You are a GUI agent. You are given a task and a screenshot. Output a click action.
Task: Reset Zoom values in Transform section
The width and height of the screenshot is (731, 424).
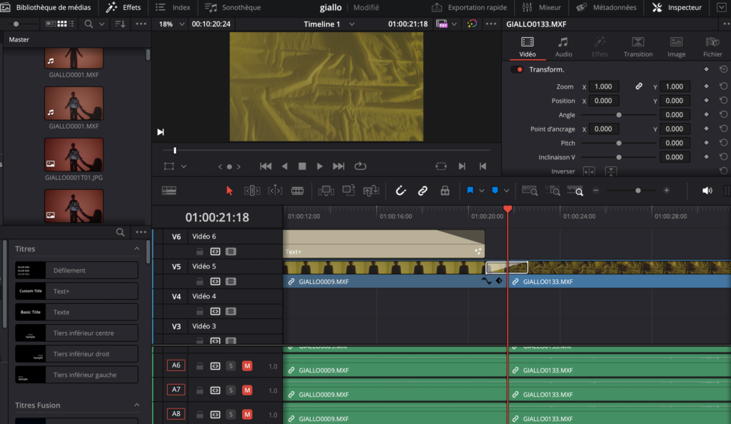[x=723, y=86]
